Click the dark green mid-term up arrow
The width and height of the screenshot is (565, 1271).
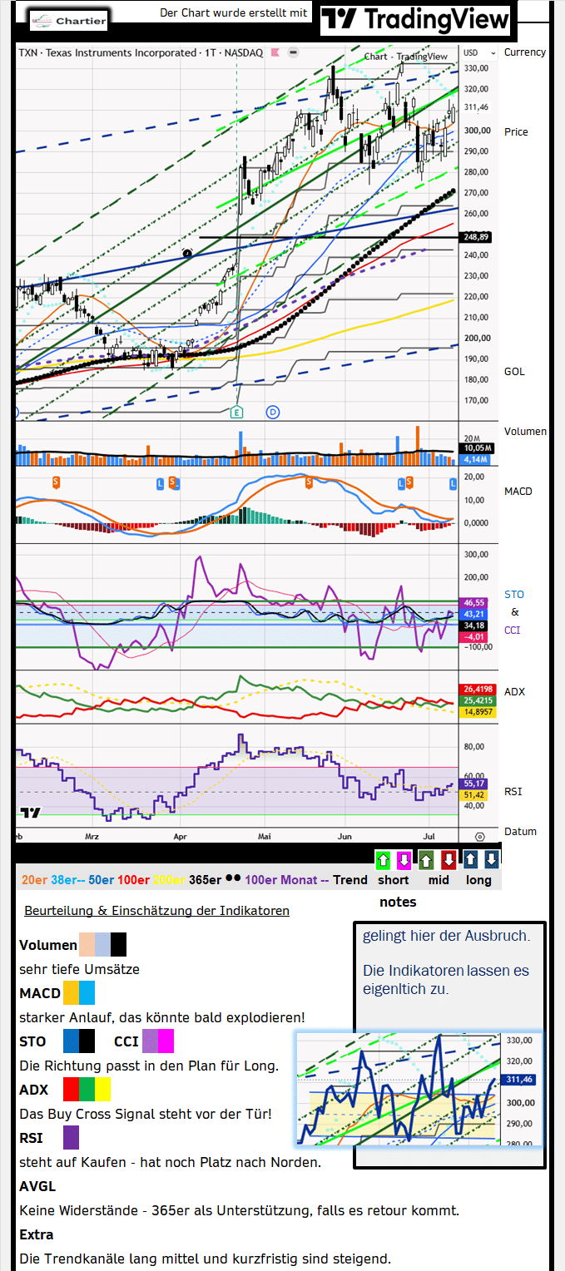[426, 860]
